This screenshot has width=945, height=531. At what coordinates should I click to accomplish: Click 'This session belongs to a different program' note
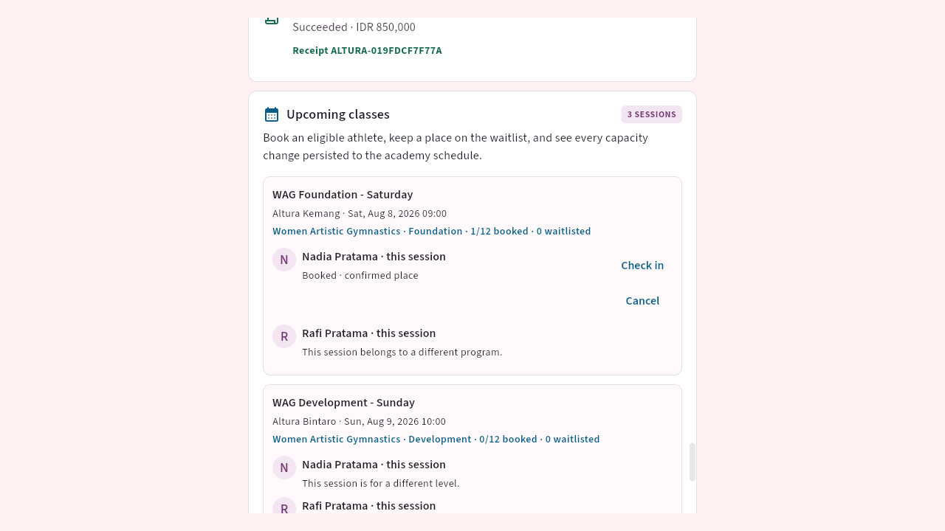click(402, 353)
